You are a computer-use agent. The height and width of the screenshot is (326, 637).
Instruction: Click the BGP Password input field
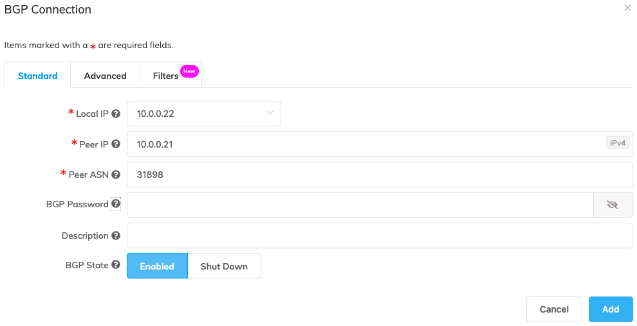(x=360, y=205)
